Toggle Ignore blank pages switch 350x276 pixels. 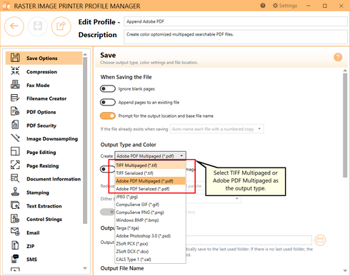(108, 89)
